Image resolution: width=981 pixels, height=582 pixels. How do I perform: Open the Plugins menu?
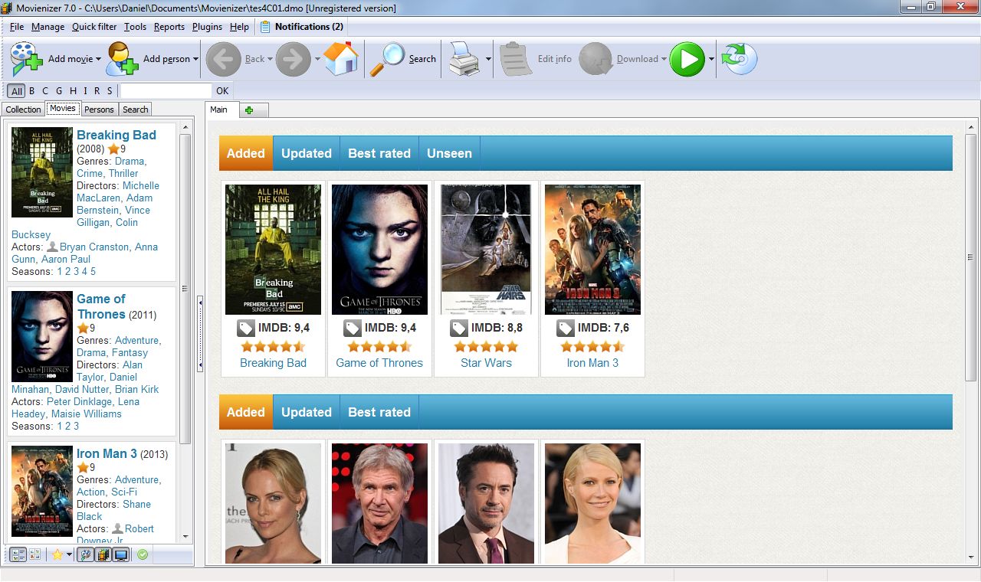(x=207, y=27)
